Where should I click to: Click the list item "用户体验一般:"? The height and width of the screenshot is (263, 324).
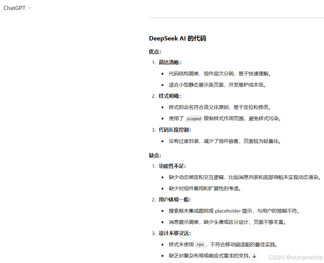[x=175, y=200]
